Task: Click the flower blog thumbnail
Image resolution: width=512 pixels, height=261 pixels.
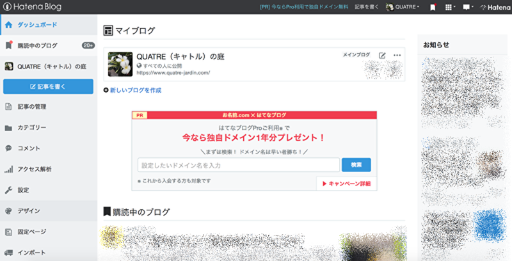Action: pos(120,64)
